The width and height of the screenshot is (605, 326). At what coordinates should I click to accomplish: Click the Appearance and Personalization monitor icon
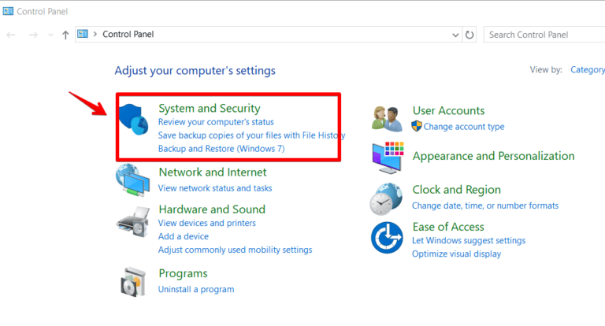(x=388, y=157)
